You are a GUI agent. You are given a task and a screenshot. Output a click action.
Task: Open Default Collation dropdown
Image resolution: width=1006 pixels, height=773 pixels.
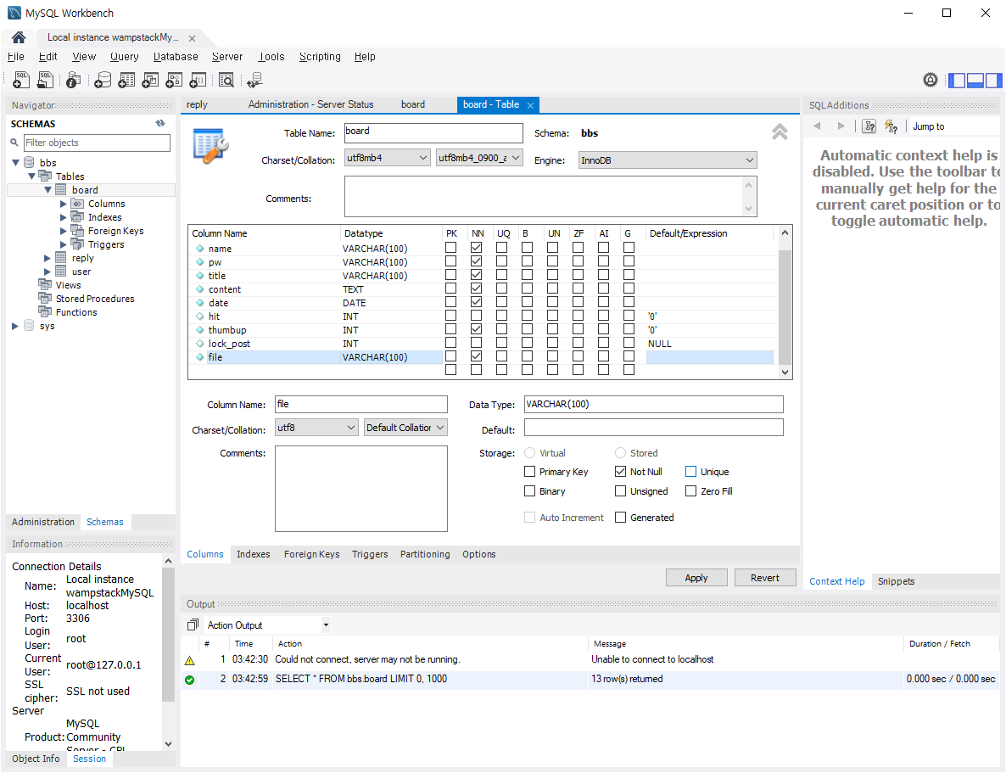click(405, 428)
